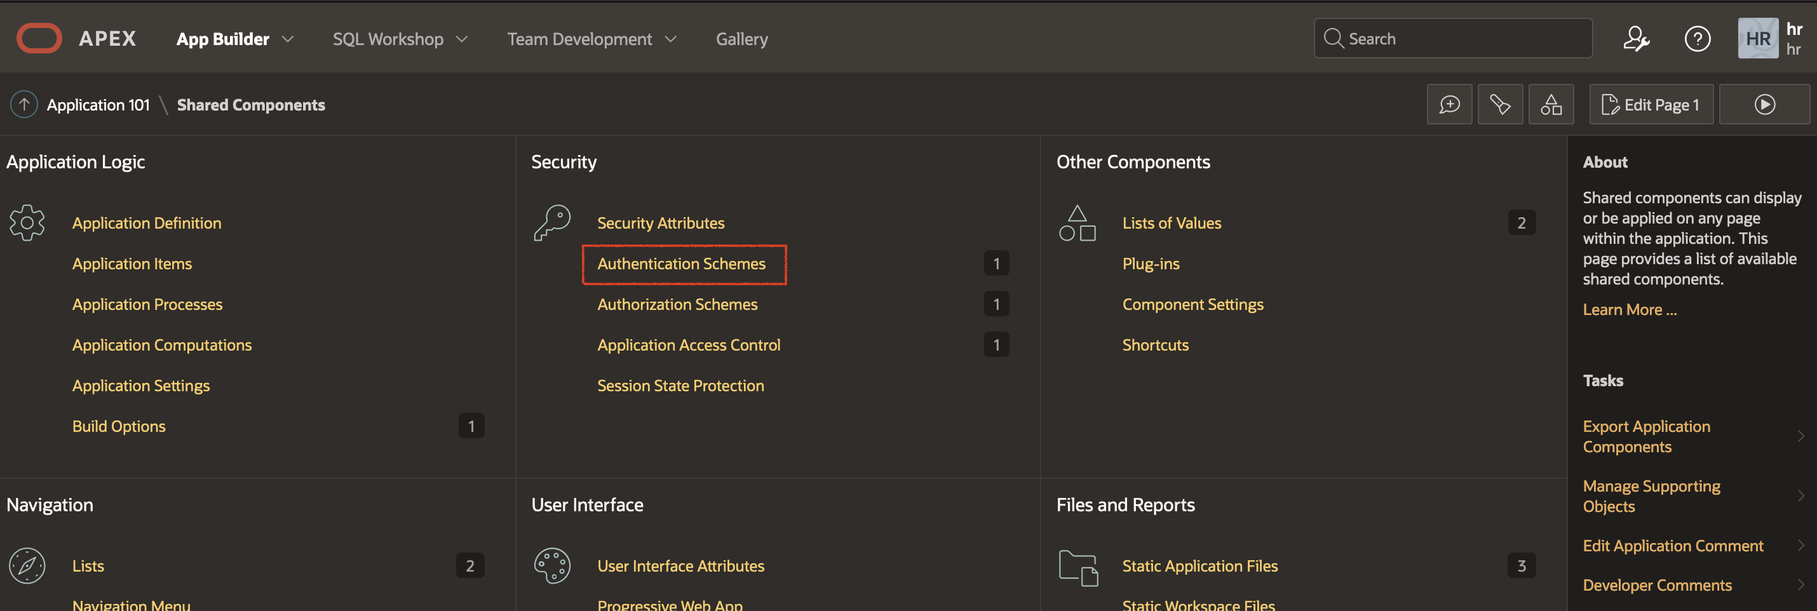This screenshot has height=611, width=1817.
Task: Select the Navigation compass icon
Action: [27, 565]
